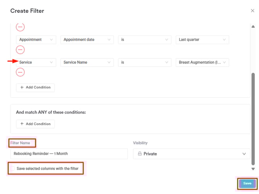259x194 pixels.
Task: Change the Breast Augmentation service value
Action: coord(202,62)
